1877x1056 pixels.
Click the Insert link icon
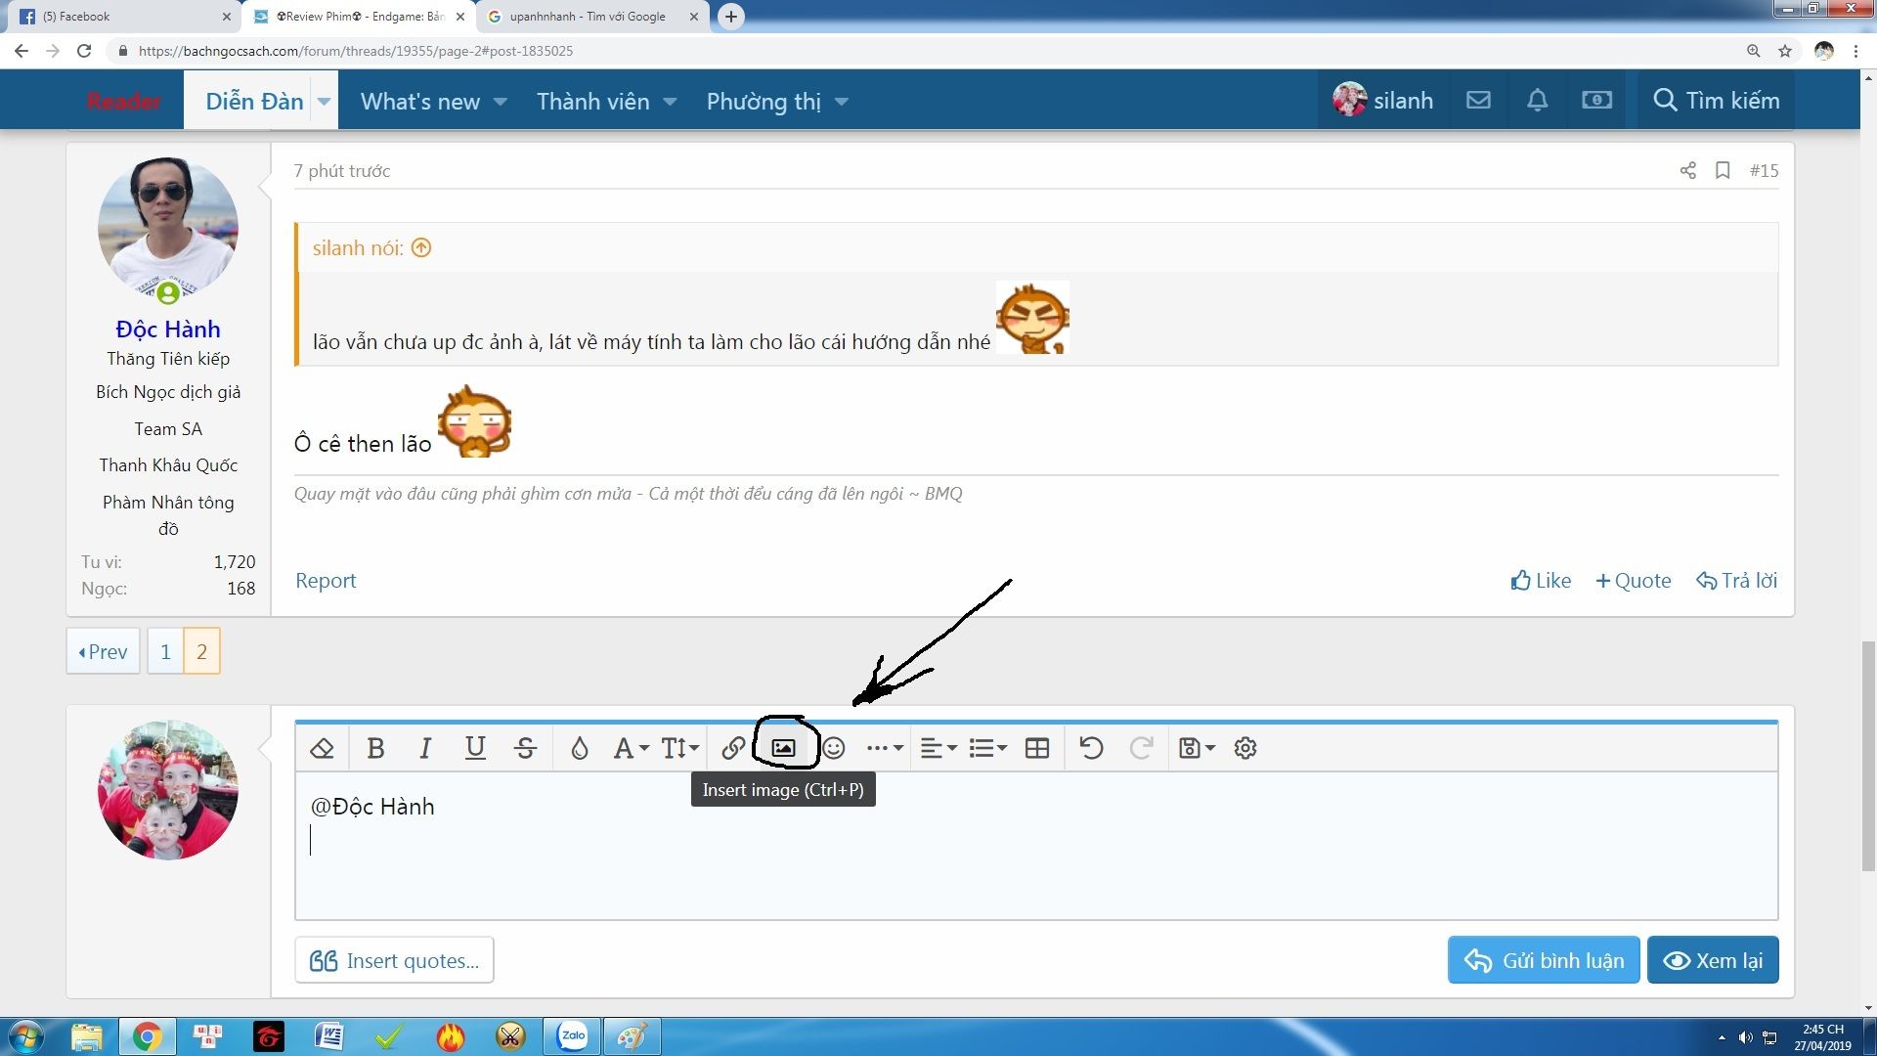(732, 748)
